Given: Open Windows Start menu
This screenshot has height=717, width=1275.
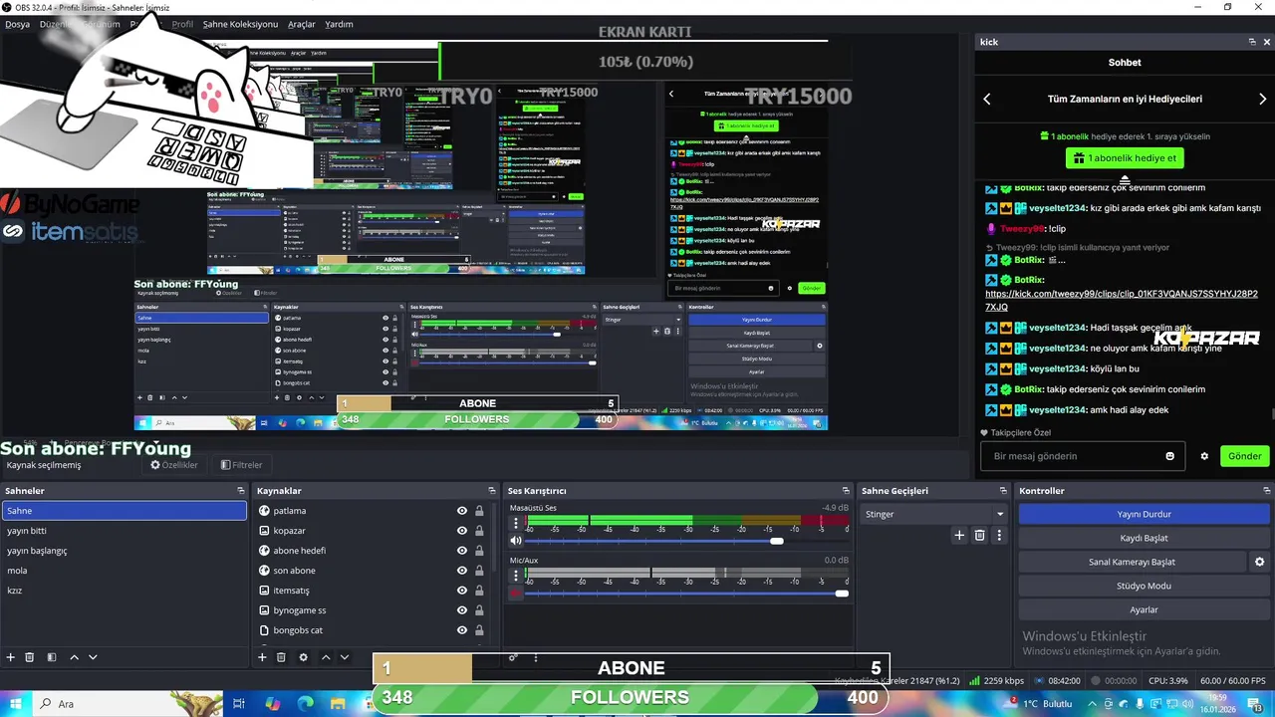Looking at the screenshot, I should point(16,703).
